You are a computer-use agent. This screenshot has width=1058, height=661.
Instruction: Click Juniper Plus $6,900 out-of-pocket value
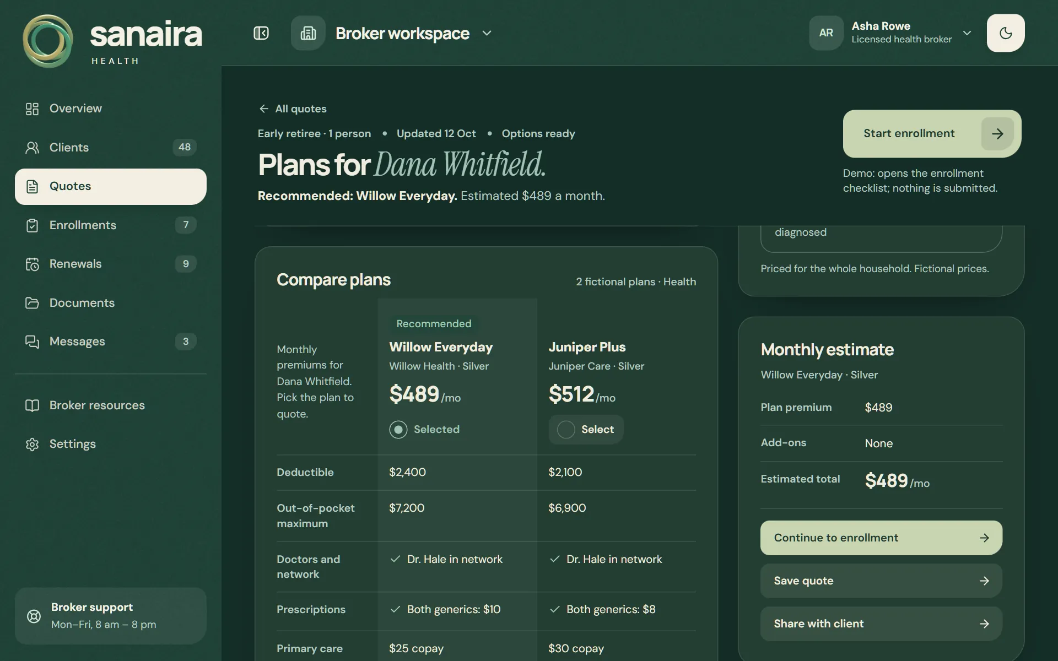tap(567, 508)
